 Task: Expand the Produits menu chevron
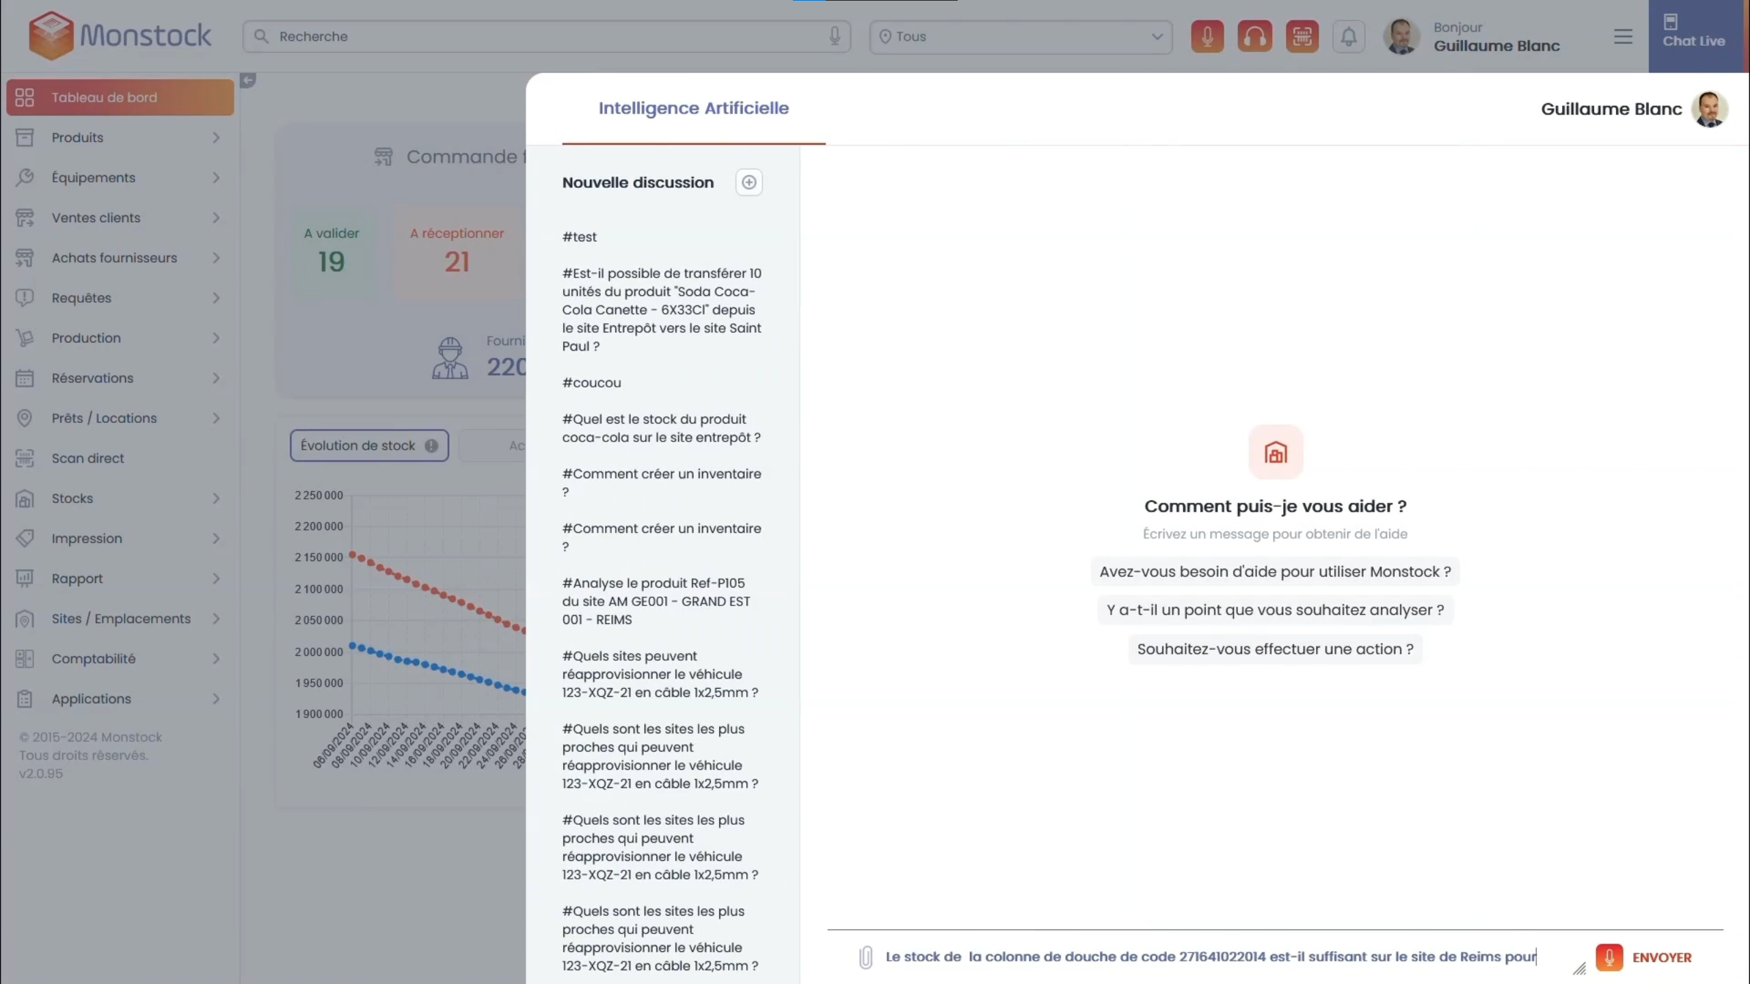(x=216, y=137)
